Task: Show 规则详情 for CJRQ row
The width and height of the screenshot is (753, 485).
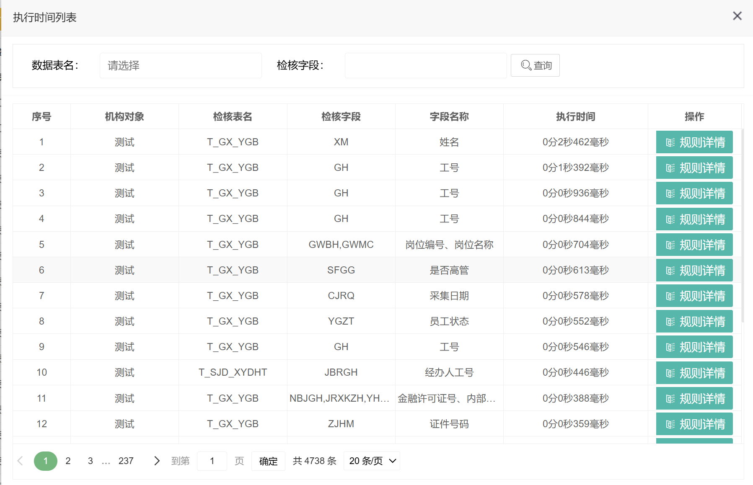Action: 694,296
